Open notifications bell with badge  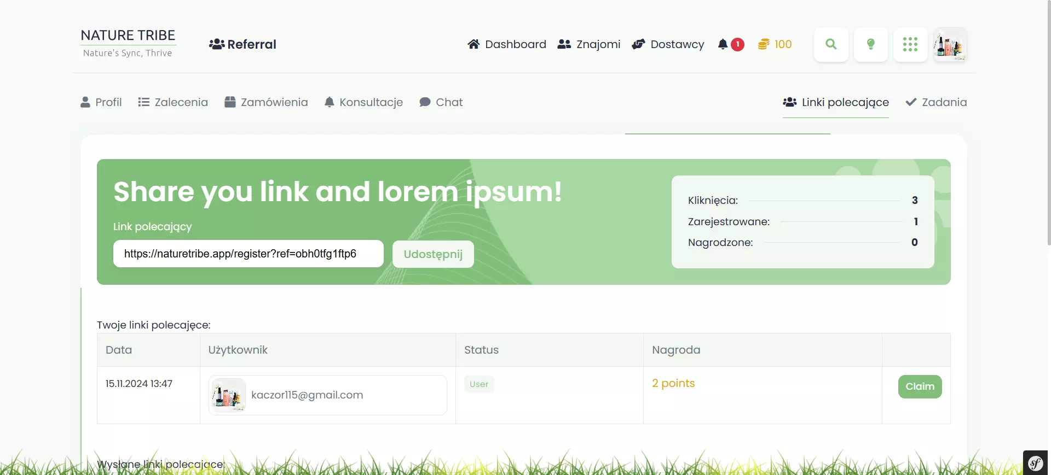coord(730,44)
